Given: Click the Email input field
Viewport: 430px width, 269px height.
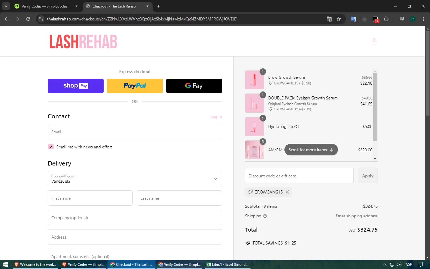Looking at the screenshot, I should 135,132.
